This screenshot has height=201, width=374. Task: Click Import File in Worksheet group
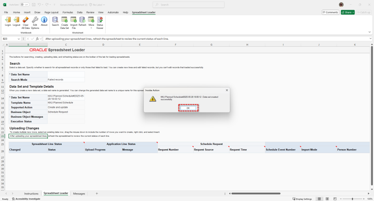(x=74, y=21)
